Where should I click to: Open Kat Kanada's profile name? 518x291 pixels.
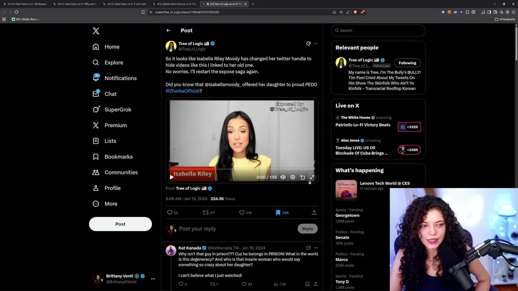coord(190,248)
